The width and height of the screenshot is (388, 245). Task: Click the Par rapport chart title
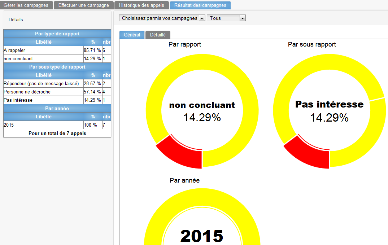184,44
